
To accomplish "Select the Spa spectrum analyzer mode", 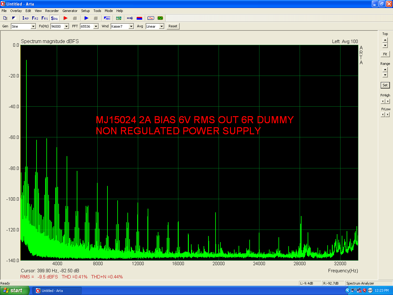I will click(x=54, y=18).
